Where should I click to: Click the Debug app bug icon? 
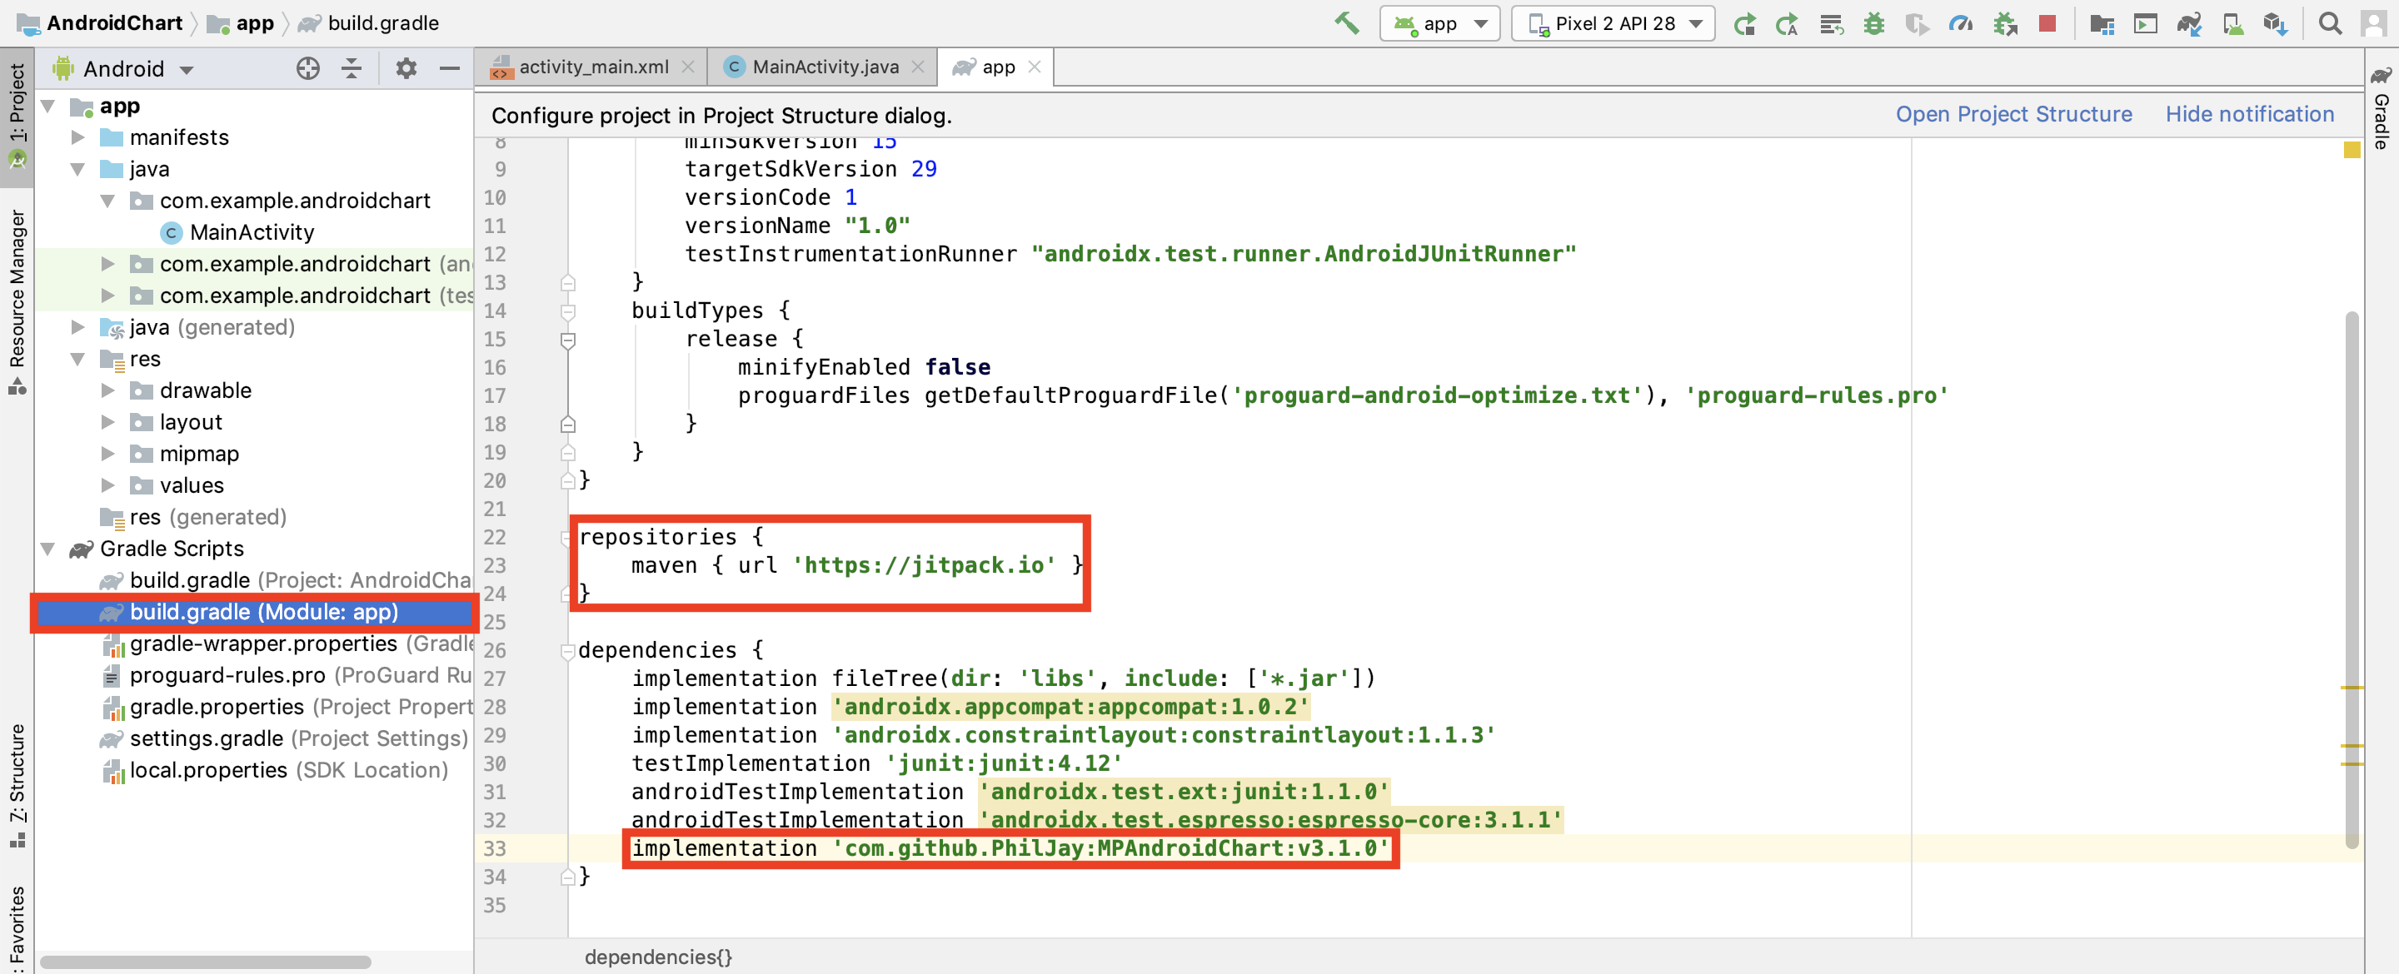pos(1873,23)
